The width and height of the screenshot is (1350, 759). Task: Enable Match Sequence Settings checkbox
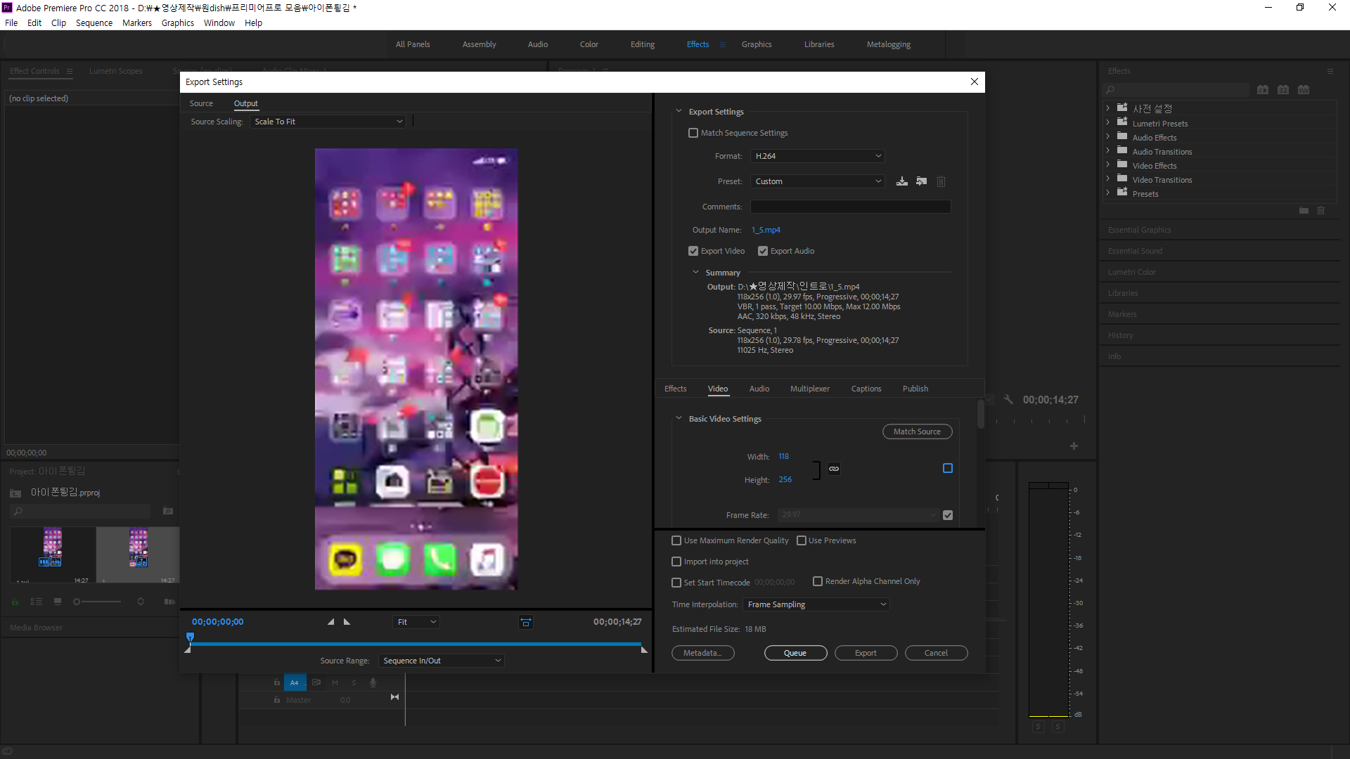[693, 133]
